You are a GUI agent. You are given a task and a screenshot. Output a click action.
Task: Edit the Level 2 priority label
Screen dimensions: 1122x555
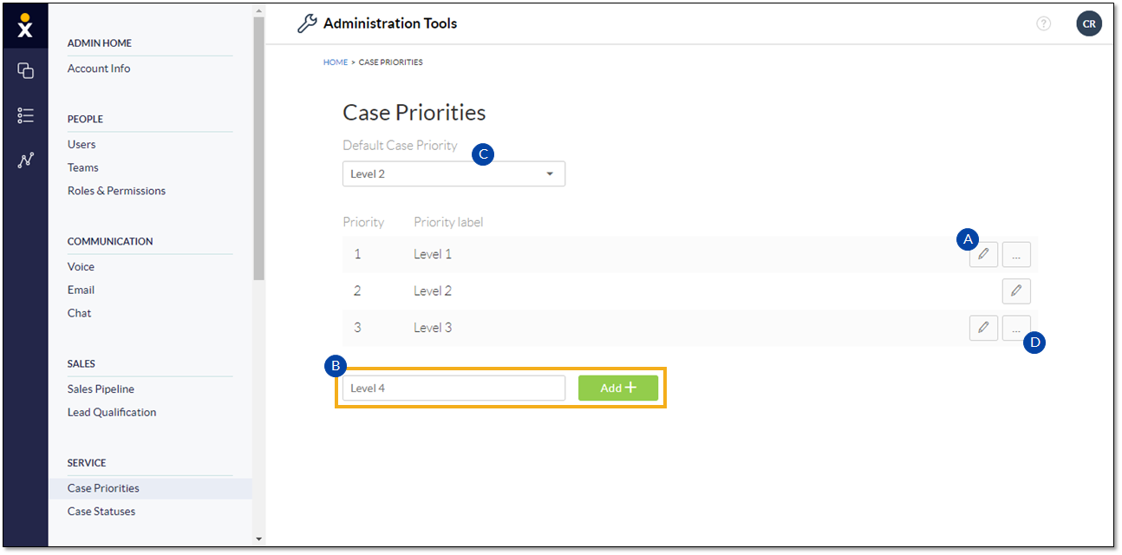click(x=1016, y=291)
